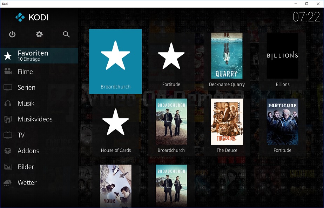This screenshot has height=208, width=324.
Task: Open the House of Cards favourite
Action: click(x=115, y=127)
